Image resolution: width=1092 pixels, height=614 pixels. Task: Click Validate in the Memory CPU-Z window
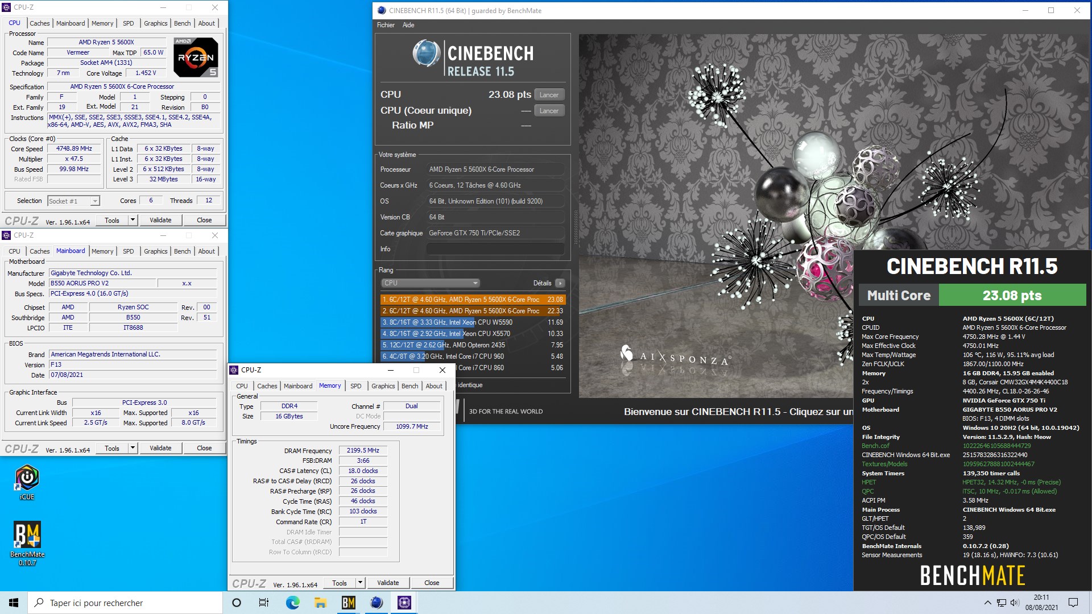click(x=388, y=583)
